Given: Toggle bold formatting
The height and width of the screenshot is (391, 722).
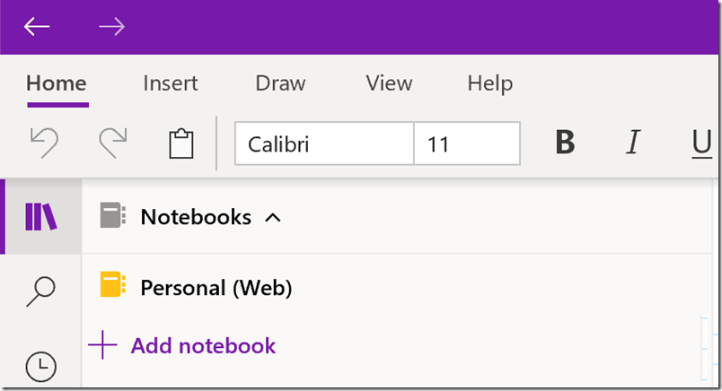Looking at the screenshot, I should (x=564, y=143).
